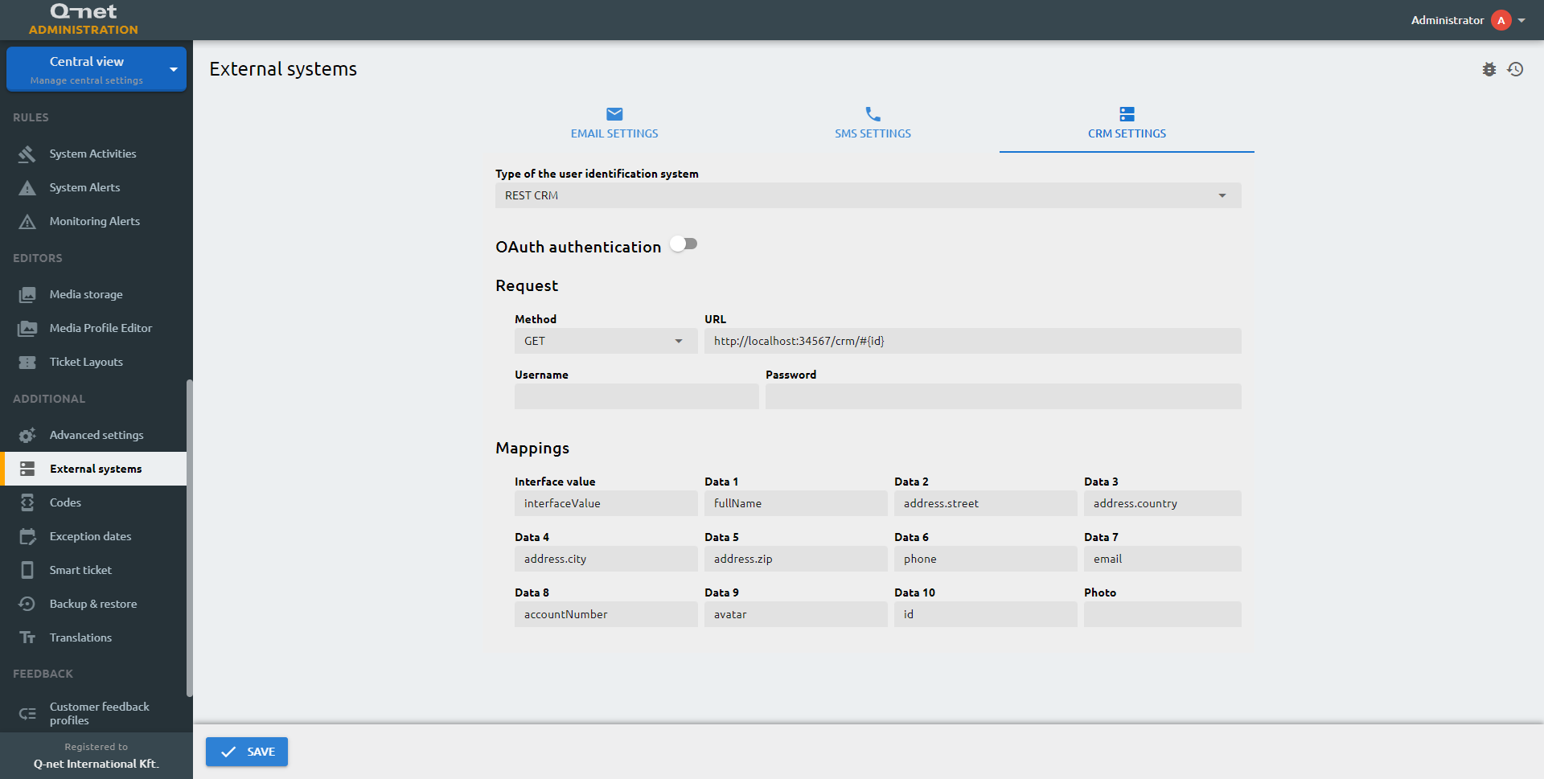Click the Advanced settings gear icon
The image size is (1544, 779).
coord(27,435)
